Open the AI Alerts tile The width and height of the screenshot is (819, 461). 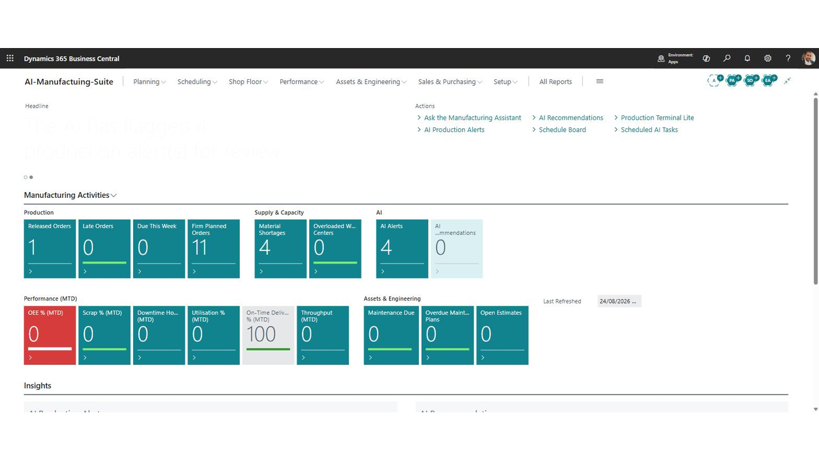[x=402, y=248]
